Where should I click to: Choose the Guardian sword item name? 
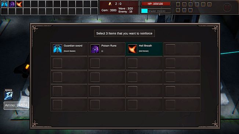[x=73, y=45]
